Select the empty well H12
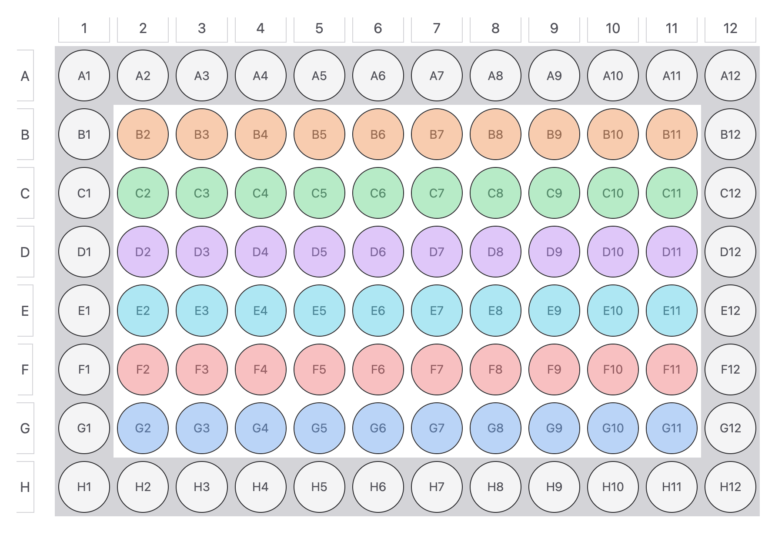775x535 pixels. point(730,487)
